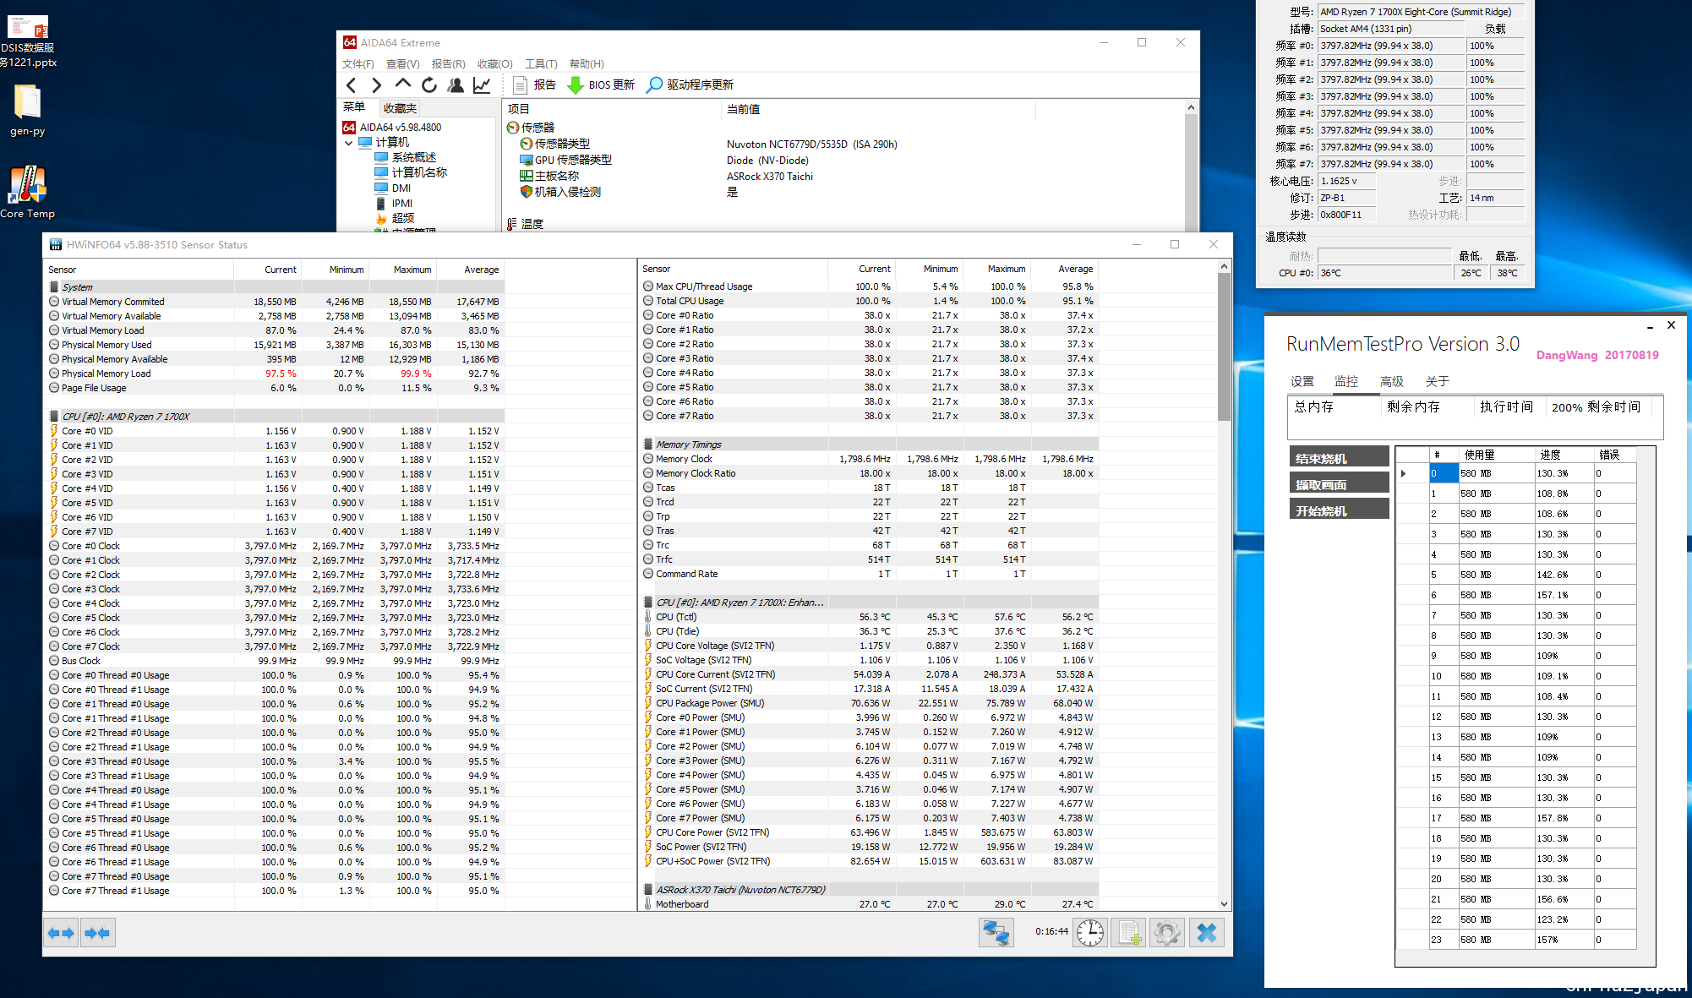Click HWiNFO log file save icon

click(1129, 933)
